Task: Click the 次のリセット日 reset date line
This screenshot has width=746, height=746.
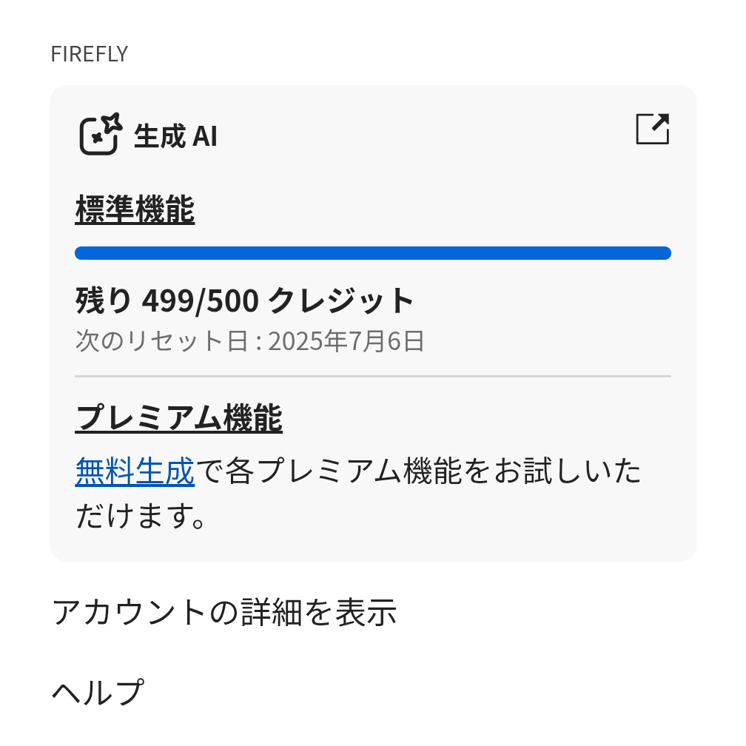Action: 249,341
